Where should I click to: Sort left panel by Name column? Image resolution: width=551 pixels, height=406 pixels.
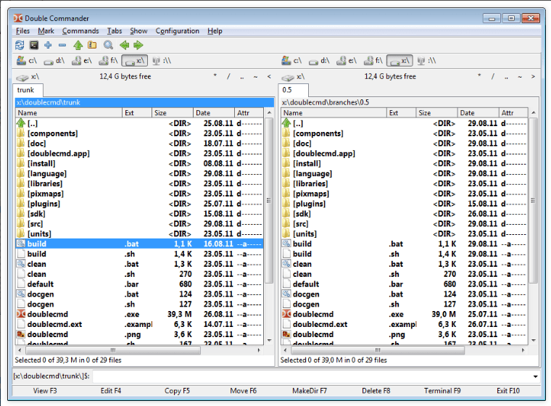pyautogui.click(x=69, y=113)
